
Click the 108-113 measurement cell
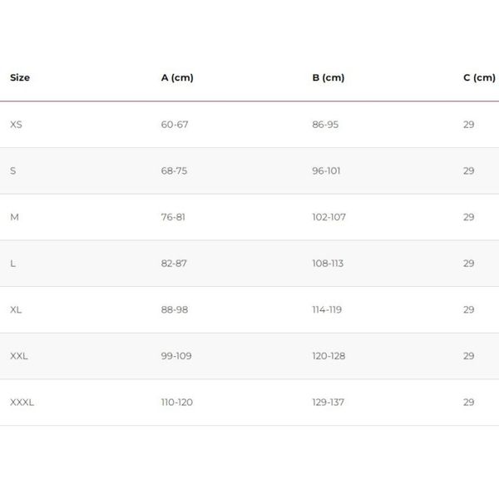pos(328,264)
